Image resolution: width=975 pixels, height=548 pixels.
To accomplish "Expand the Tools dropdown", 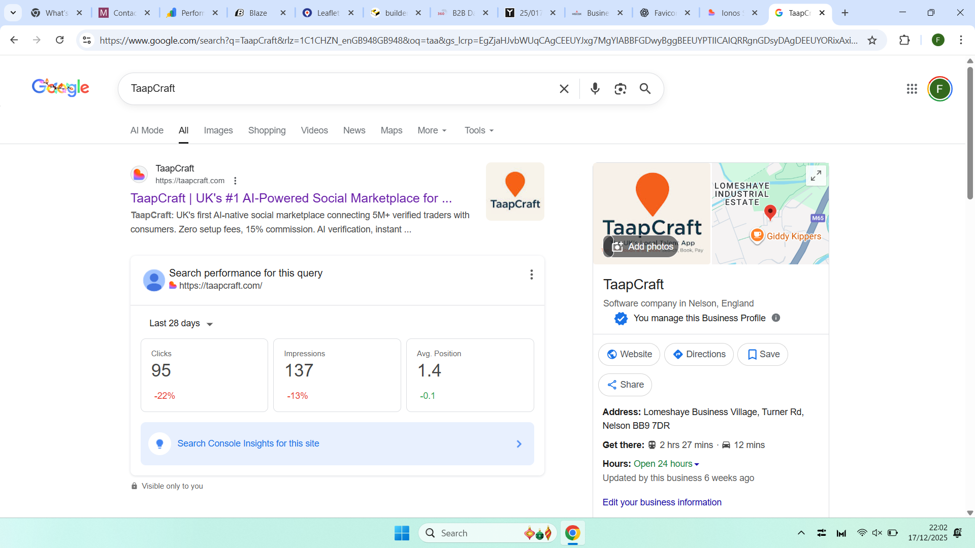I will click(x=478, y=130).
